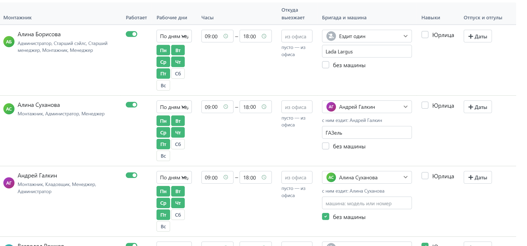This screenshot has width=527, height=246.
Task: Click the АС avatar beside Алина Суханова's name
Action: (9, 109)
